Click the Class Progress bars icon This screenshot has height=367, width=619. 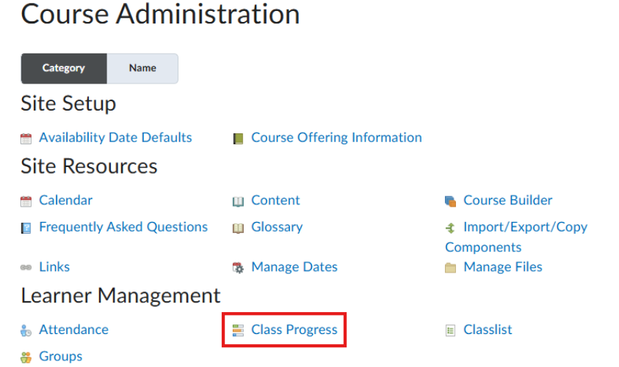click(x=238, y=331)
